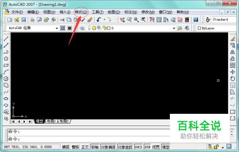
Task: Expand the AutoCAD 经典 workspace dropdown
Action: [57, 28]
